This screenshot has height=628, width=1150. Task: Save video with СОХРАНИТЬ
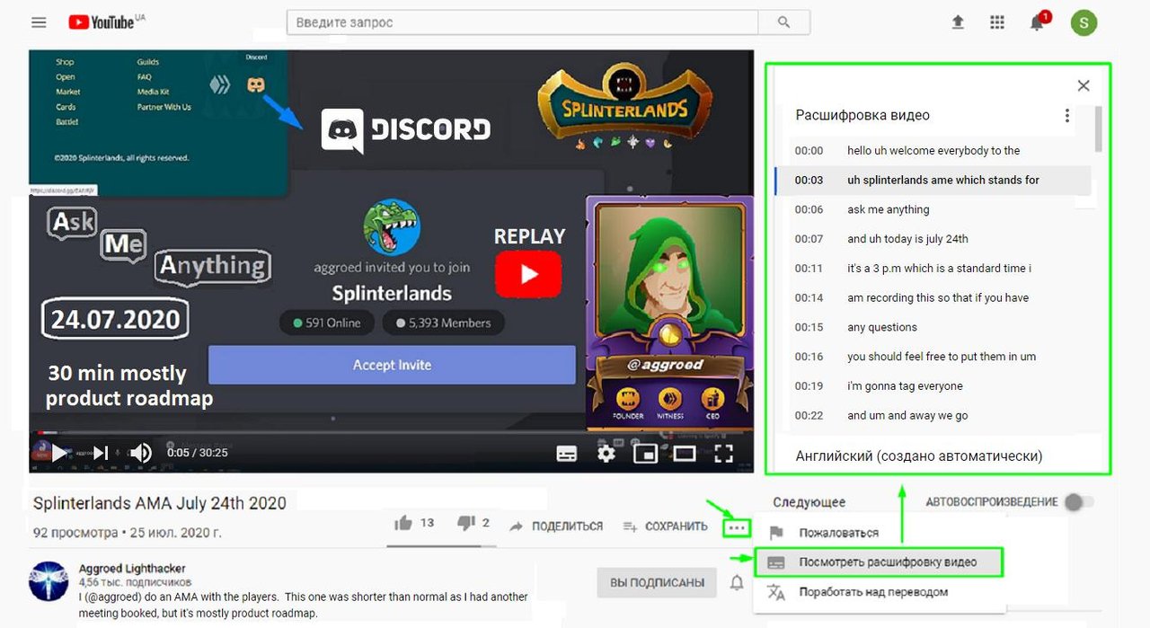(x=665, y=526)
